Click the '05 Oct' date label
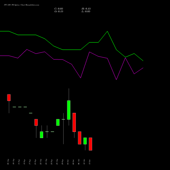The height and width of the screenshot is (170, 170). pos(73,162)
